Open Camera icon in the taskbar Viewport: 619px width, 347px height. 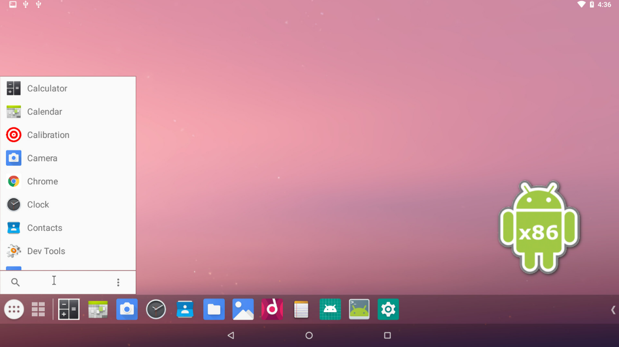pyautogui.click(x=127, y=309)
